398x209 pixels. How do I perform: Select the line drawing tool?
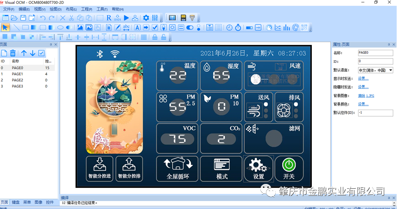click(x=16, y=27)
